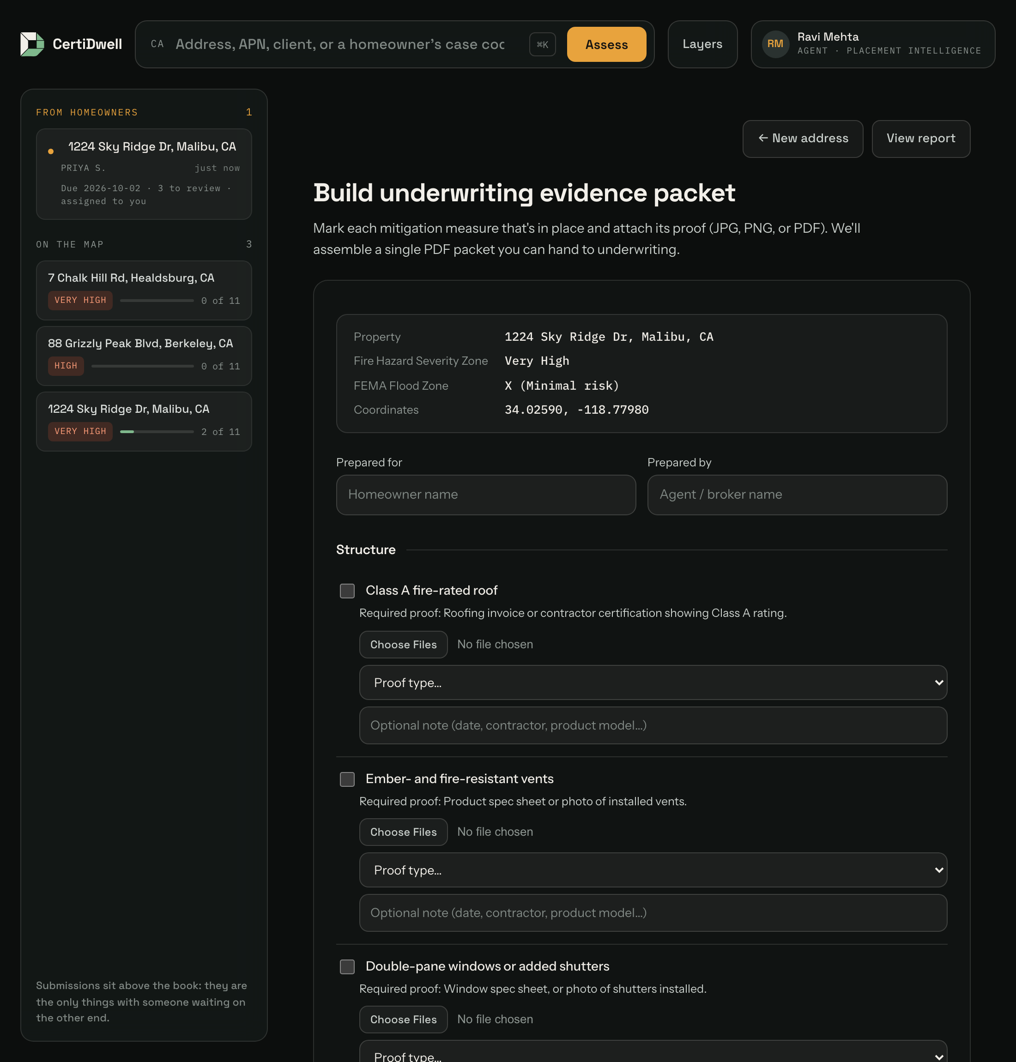Click the CertiDwell logo icon
This screenshot has height=1062, width=1016.
[32, 44]
